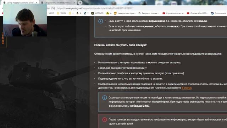Click the info icon beside the screenshots note
227x128 pixels.
pyautogui.click(x=105, y=98)
